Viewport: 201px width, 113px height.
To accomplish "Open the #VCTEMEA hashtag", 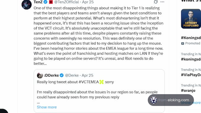I will tap(89, 82).
